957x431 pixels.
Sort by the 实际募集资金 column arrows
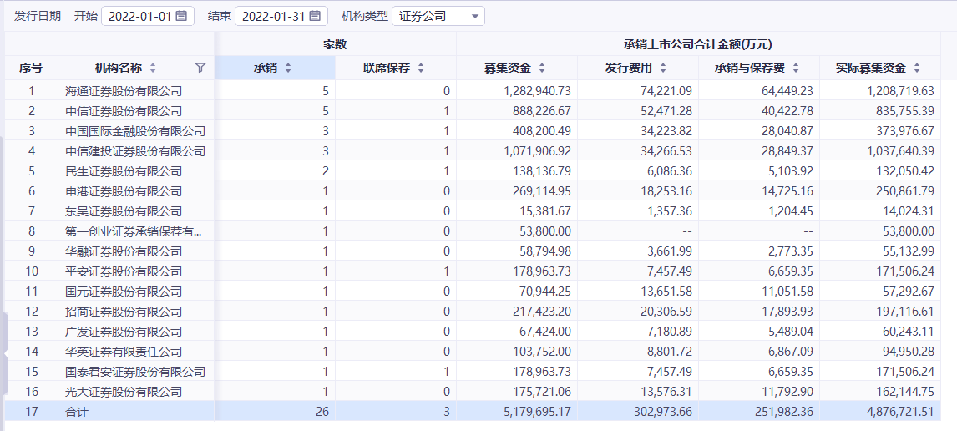(x=916, y=68)
